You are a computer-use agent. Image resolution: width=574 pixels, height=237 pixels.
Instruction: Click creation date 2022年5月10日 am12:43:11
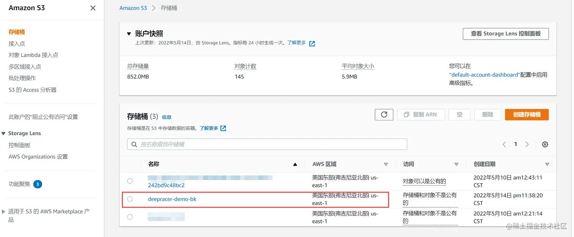(508, 181)
